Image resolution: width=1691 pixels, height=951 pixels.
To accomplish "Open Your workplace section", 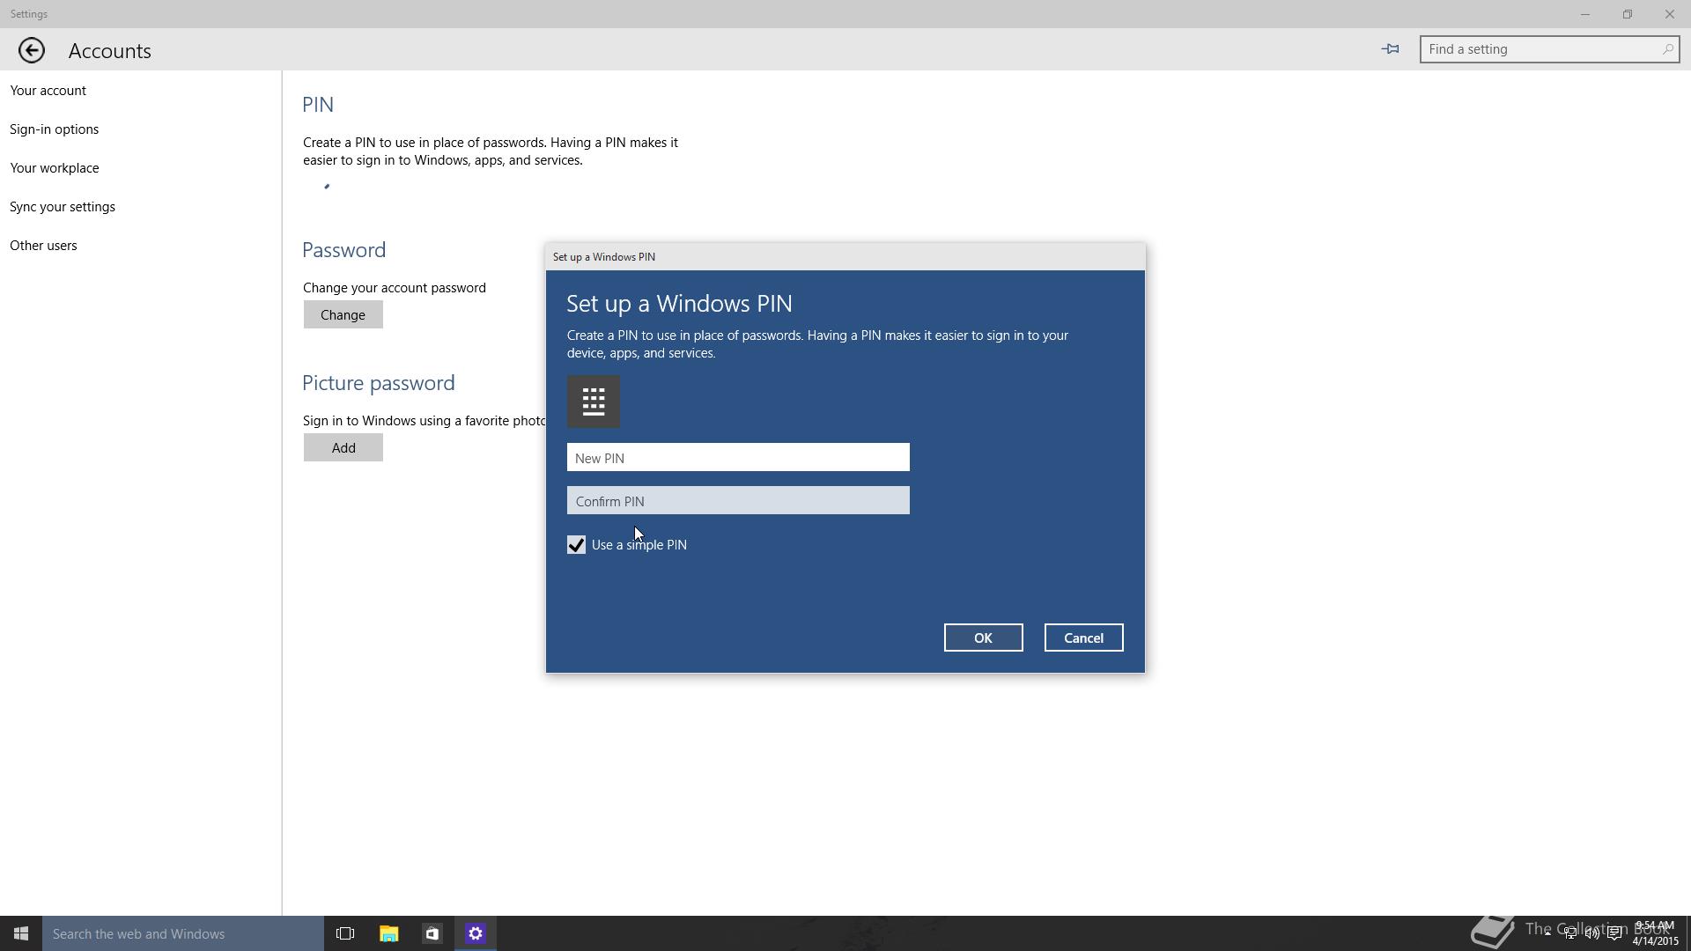I will click(54, 168).
